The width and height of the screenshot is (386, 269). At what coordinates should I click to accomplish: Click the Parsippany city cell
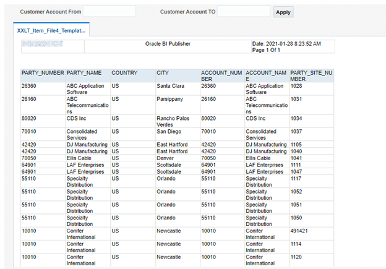pos(170,98)
